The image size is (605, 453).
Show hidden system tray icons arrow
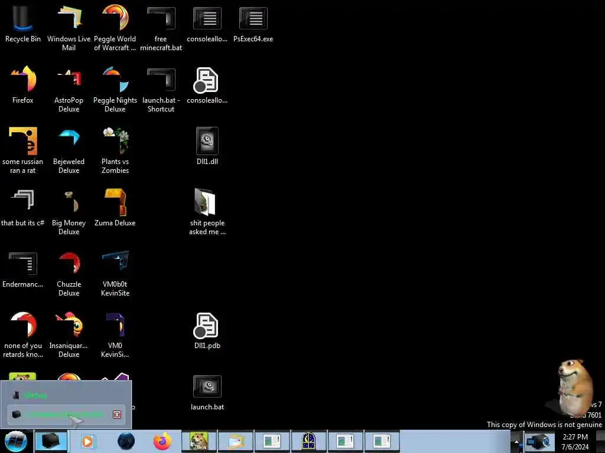(x=516, y=441)
